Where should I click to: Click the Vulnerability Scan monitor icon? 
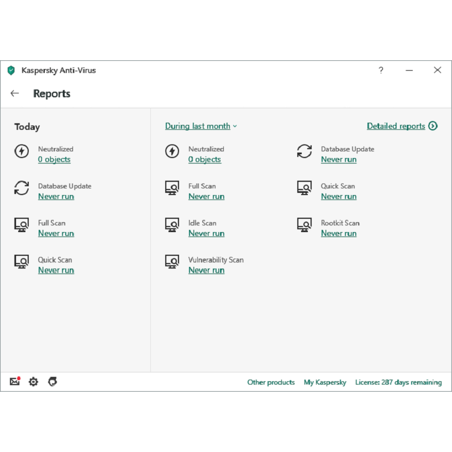pyautogui.click(x=172, y=262)
